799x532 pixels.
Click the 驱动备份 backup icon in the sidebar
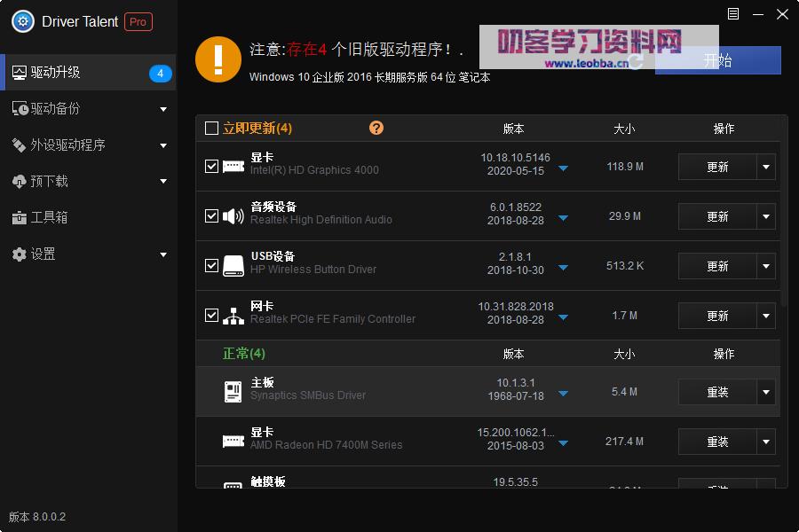[x=20, y=109]
